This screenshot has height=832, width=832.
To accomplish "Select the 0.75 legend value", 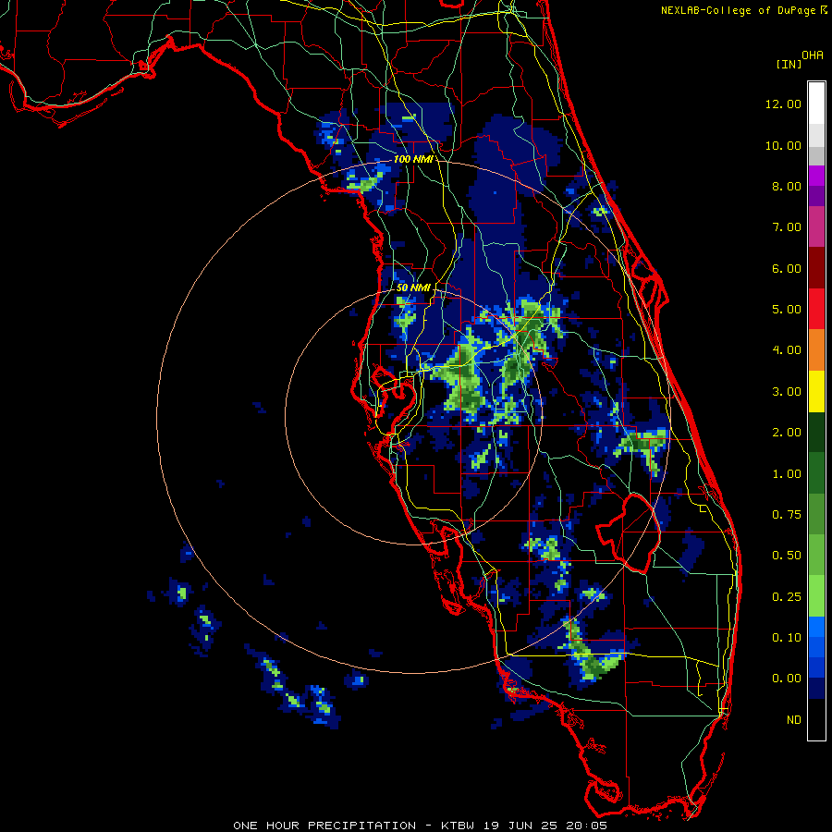I will (x=787, y=515).
